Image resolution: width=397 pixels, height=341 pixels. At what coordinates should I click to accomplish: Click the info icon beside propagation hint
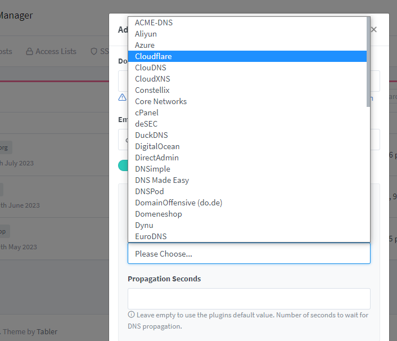pyautogui.click(x=131, y=315)
